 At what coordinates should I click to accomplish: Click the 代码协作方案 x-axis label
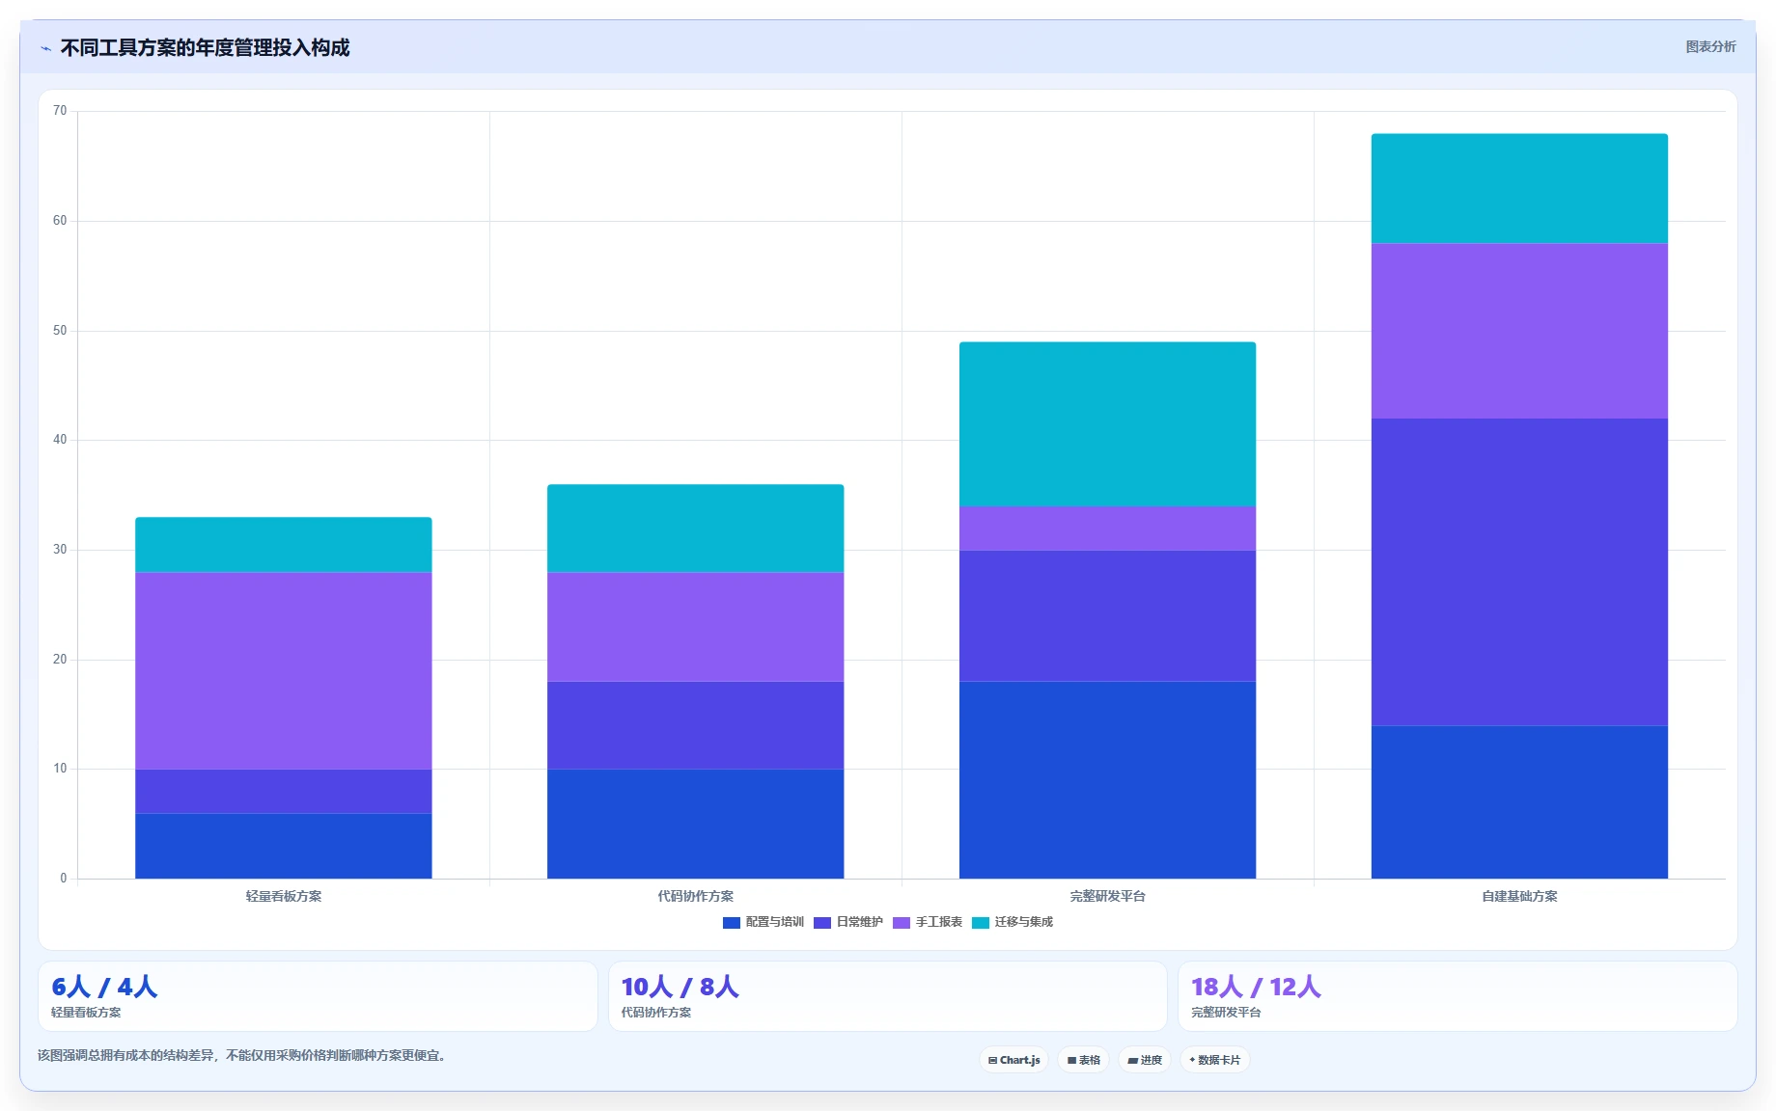(x=696, y=896)
